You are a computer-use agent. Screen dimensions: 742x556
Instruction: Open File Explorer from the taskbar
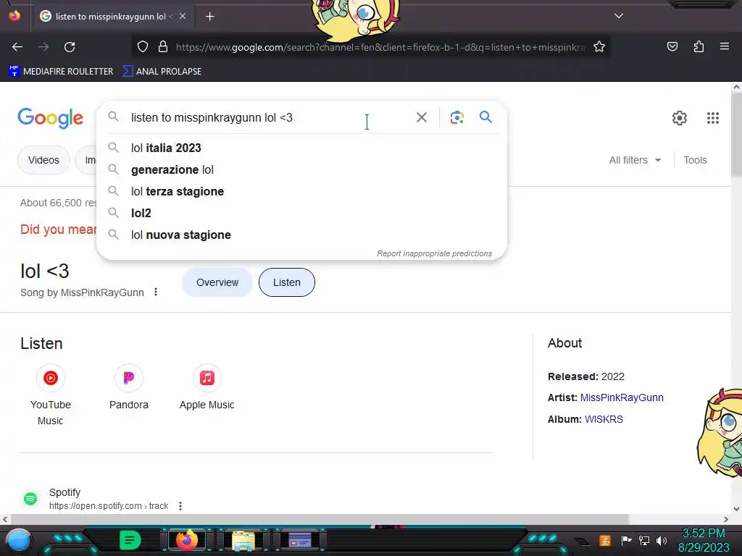(x=243, y=540)
